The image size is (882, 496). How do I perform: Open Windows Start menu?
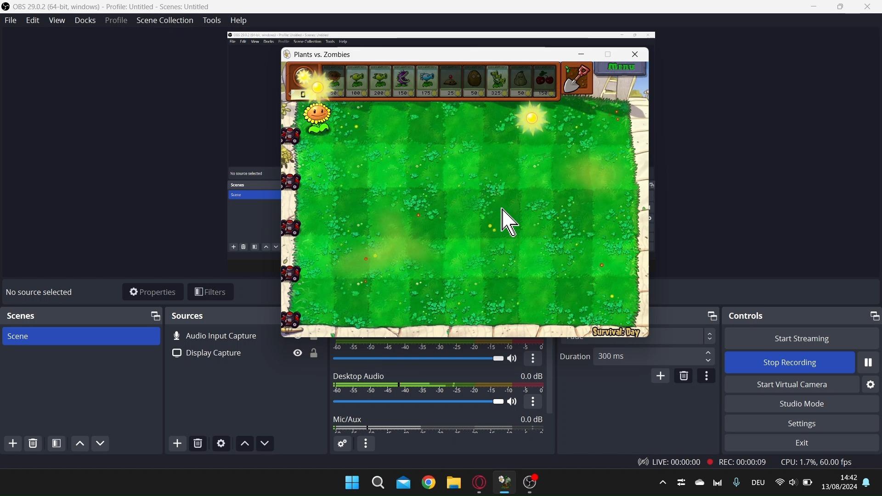[x=352, y=483]
